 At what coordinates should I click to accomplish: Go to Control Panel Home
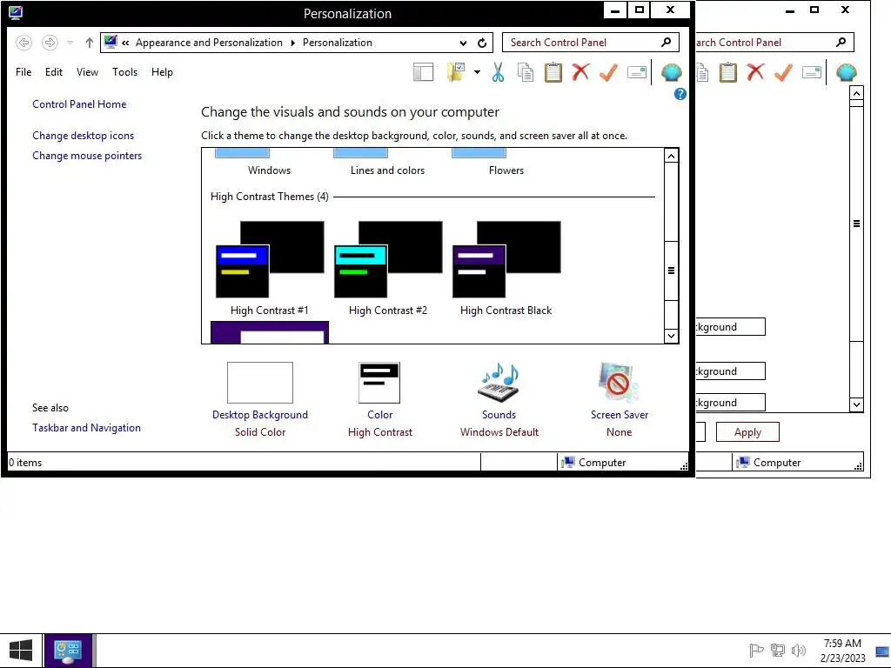click(x=79, y=104)
